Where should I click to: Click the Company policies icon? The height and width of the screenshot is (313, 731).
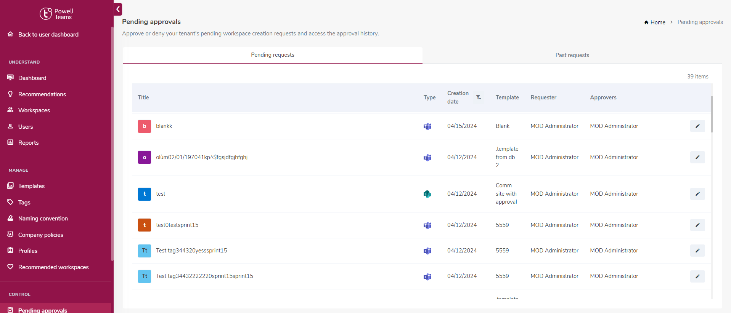[10, 235]
